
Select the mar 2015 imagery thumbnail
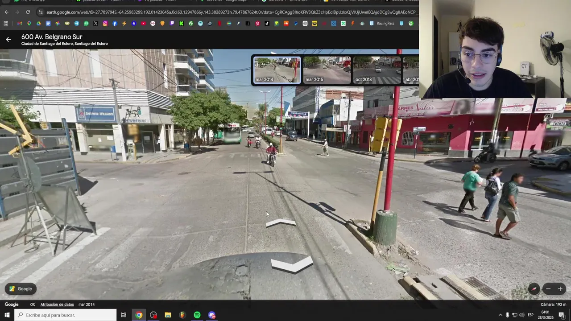point(327,70)
